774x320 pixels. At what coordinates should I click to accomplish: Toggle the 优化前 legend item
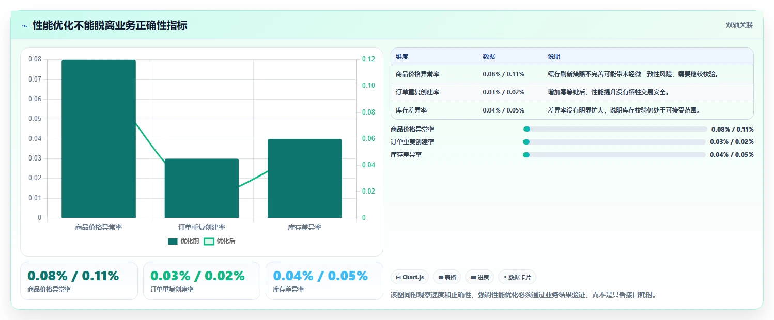tap(184, 241)
